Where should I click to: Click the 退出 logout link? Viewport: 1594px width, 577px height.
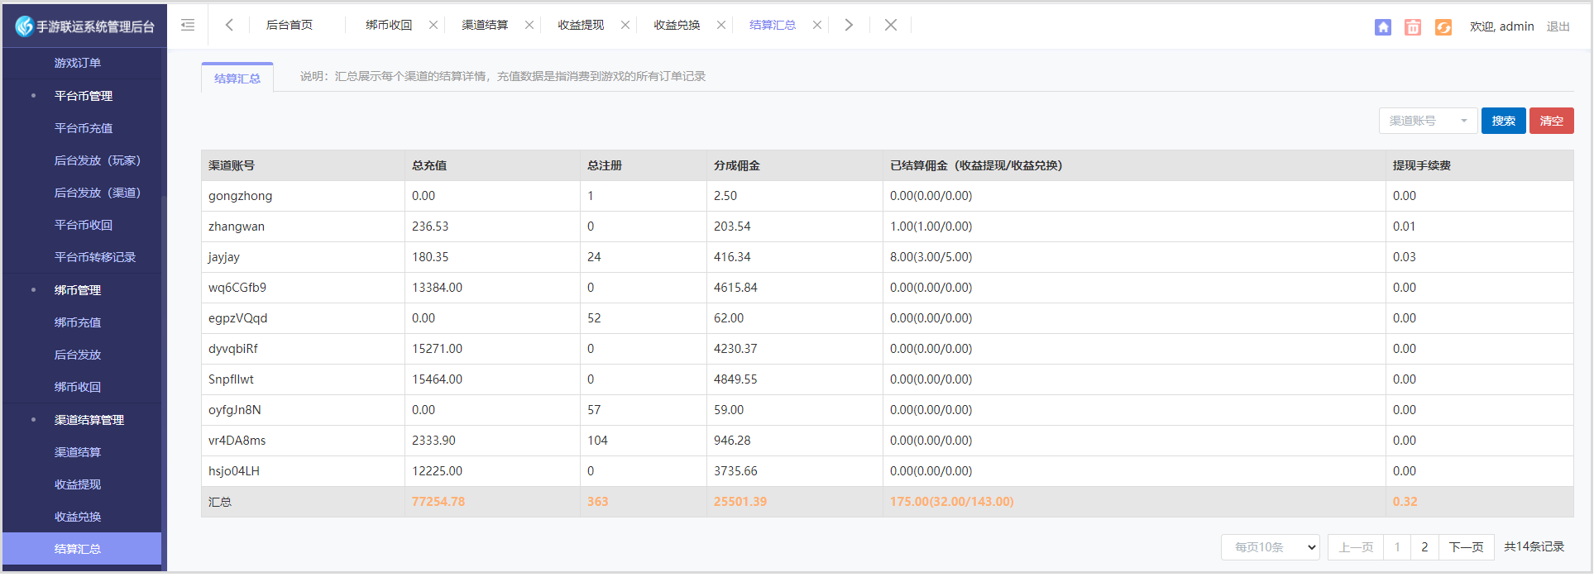pos(1558,26)
